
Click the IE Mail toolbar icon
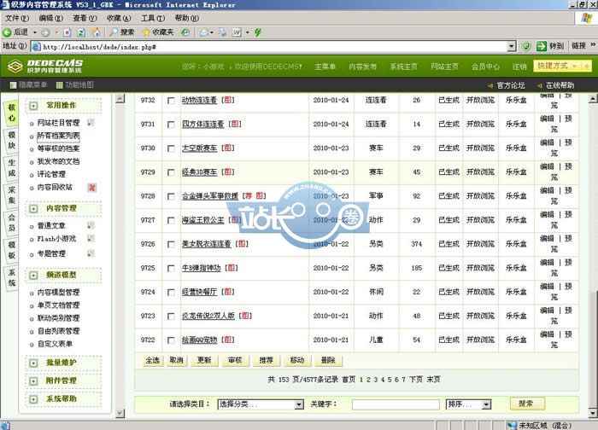point(204,32)
